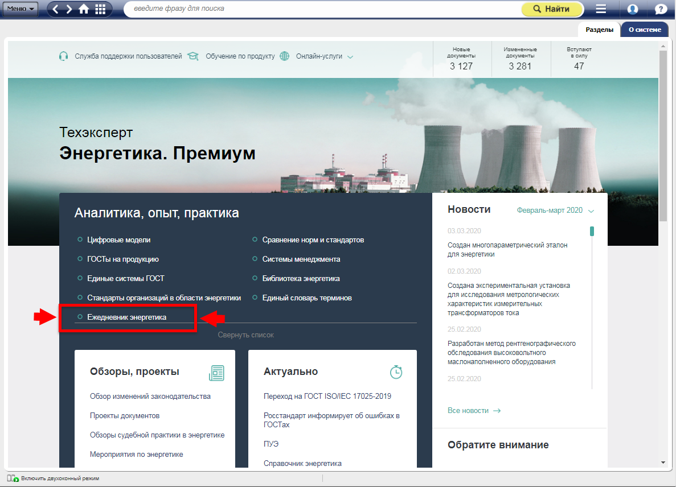Expand the Онлайн-услуги dropdown
Image resolution: width=676 pixels, height=487 pixels.
click(325, 56)
